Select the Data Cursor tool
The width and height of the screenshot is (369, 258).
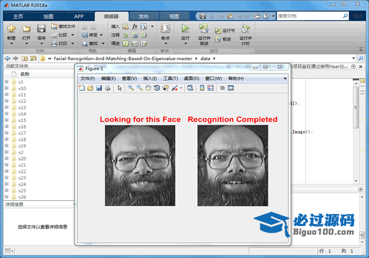pyautogui.click(x=165, y=88)
